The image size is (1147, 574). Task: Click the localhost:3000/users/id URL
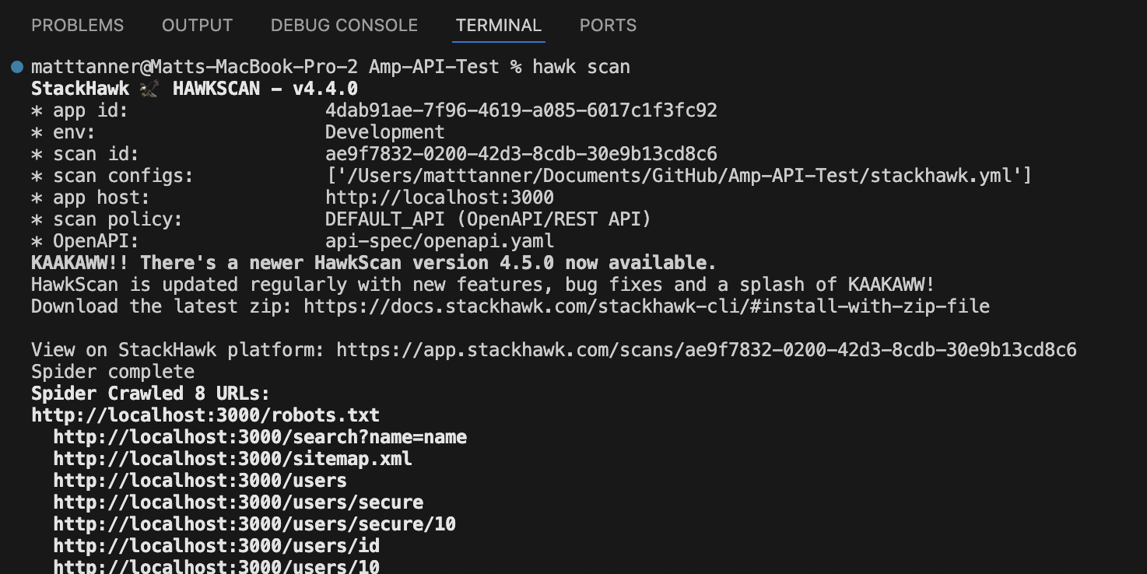216,546
